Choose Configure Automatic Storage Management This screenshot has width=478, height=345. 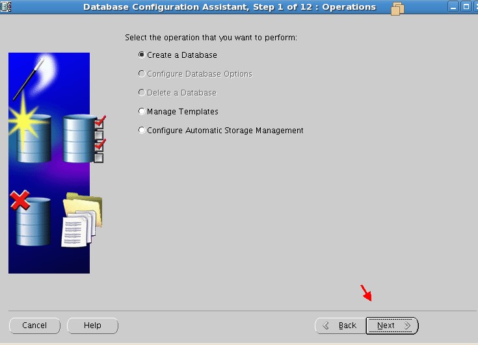220,131
